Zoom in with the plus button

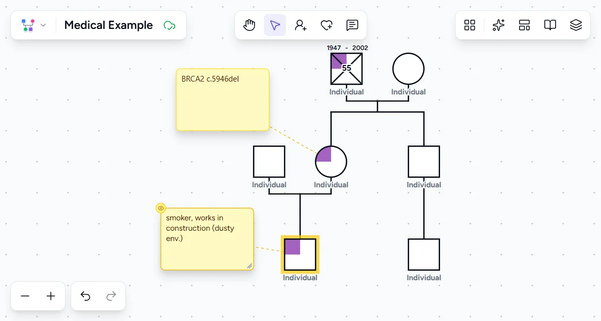pos(51,296)
